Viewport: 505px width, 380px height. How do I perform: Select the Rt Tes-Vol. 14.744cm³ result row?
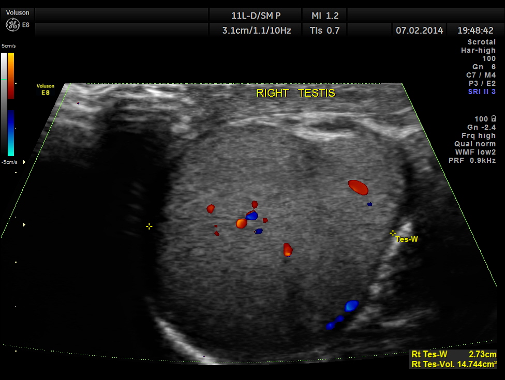453,364
